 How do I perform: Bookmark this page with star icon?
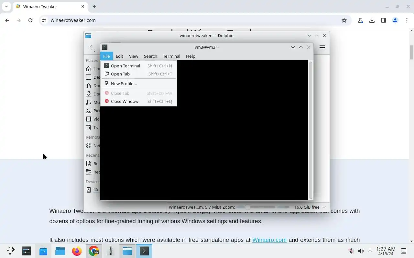[344, 20]
